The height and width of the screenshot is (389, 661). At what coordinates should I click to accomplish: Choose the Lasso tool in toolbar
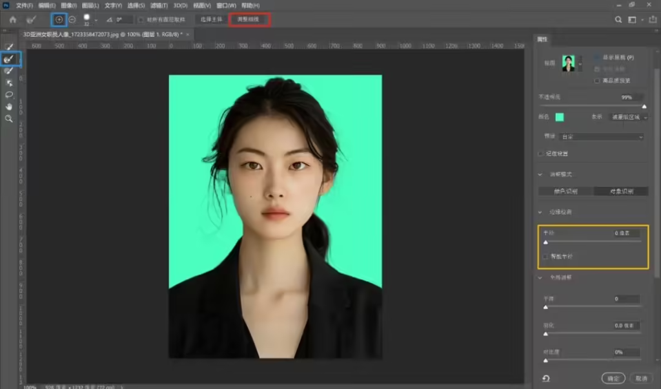pyautogui.click(x=9, y=94)
